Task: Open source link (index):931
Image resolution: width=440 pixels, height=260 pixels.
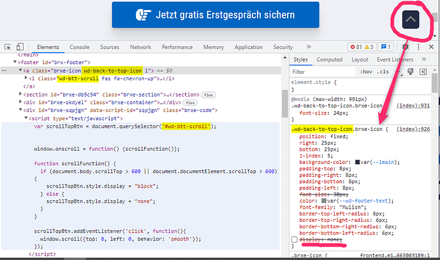Action: [x=413, y=106]
